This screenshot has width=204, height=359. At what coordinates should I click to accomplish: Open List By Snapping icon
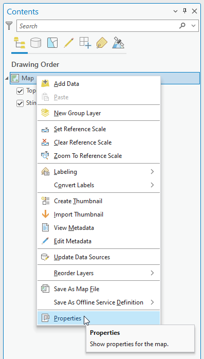point(85,43)
